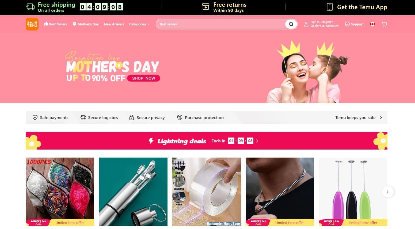
Task: Click the Free returns box icon
Action: [x=205, y=7]
